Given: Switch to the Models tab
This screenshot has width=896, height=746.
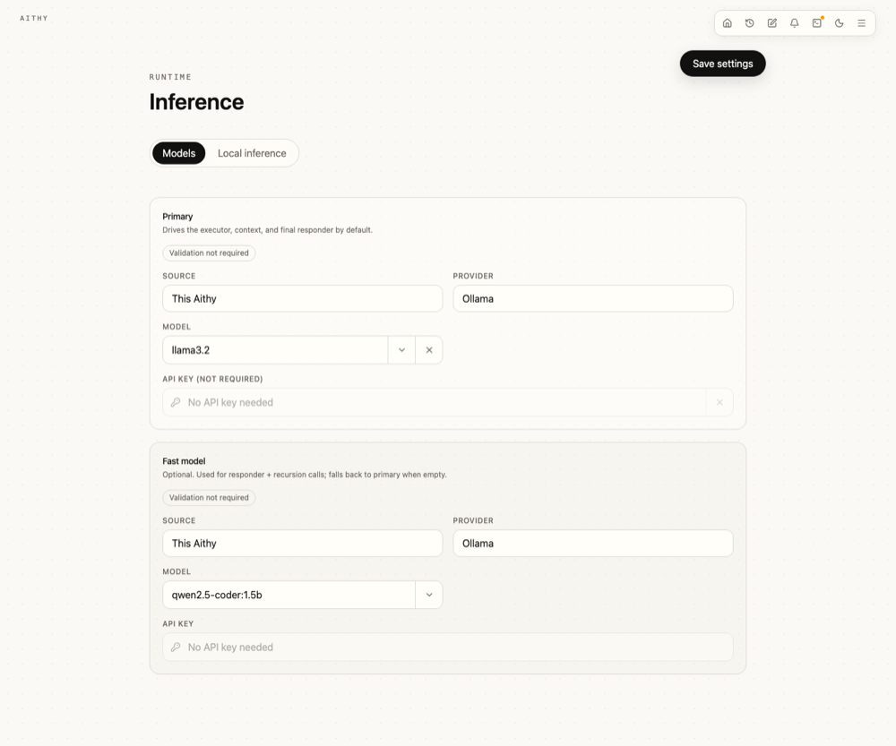Looking at the screenshot, I should pyautogui.click(x=179, y=153).
